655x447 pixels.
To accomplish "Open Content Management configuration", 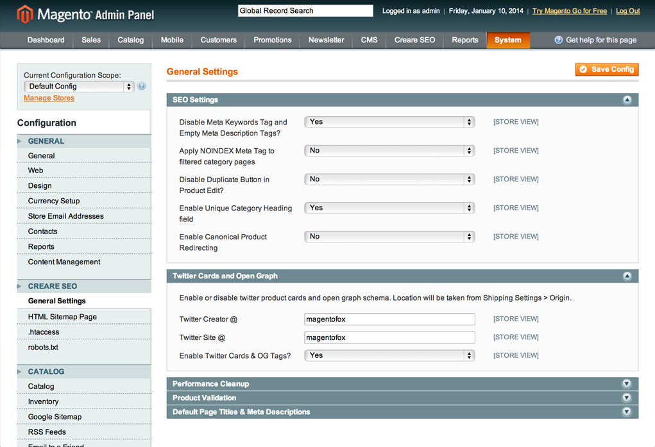I will click(64, 262).
